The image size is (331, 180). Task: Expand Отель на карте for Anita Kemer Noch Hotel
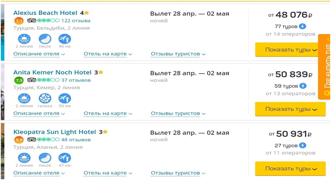click(108, 114)
